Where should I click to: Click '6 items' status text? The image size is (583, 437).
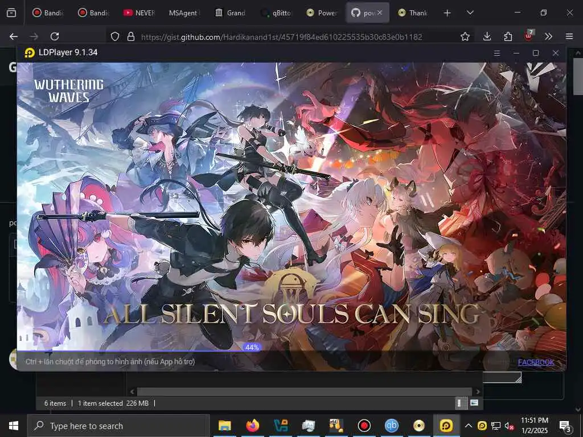coord(55,403)
